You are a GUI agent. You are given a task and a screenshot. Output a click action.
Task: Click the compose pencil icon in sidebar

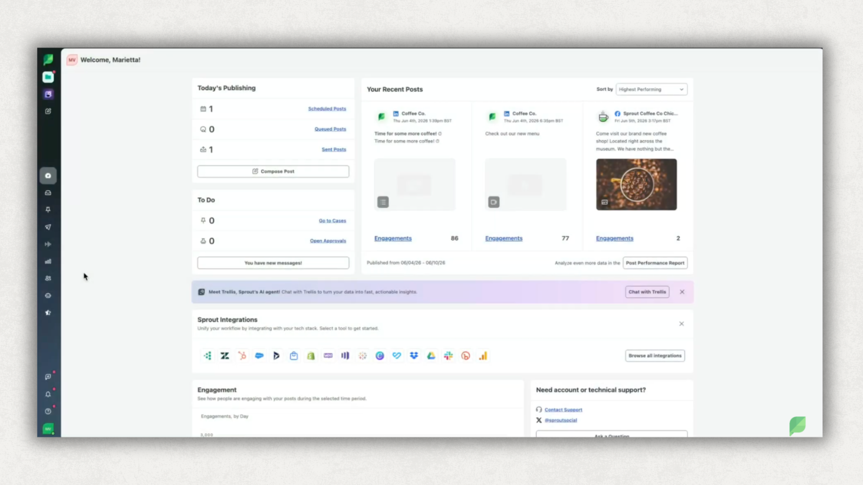click(48, 111)
